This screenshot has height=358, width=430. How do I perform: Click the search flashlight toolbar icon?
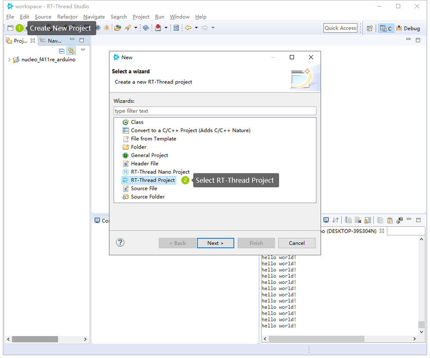(128, 28)
